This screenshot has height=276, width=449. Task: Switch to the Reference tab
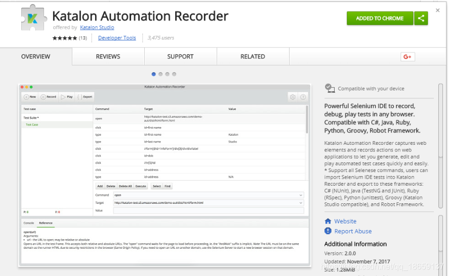click(46, 223)
